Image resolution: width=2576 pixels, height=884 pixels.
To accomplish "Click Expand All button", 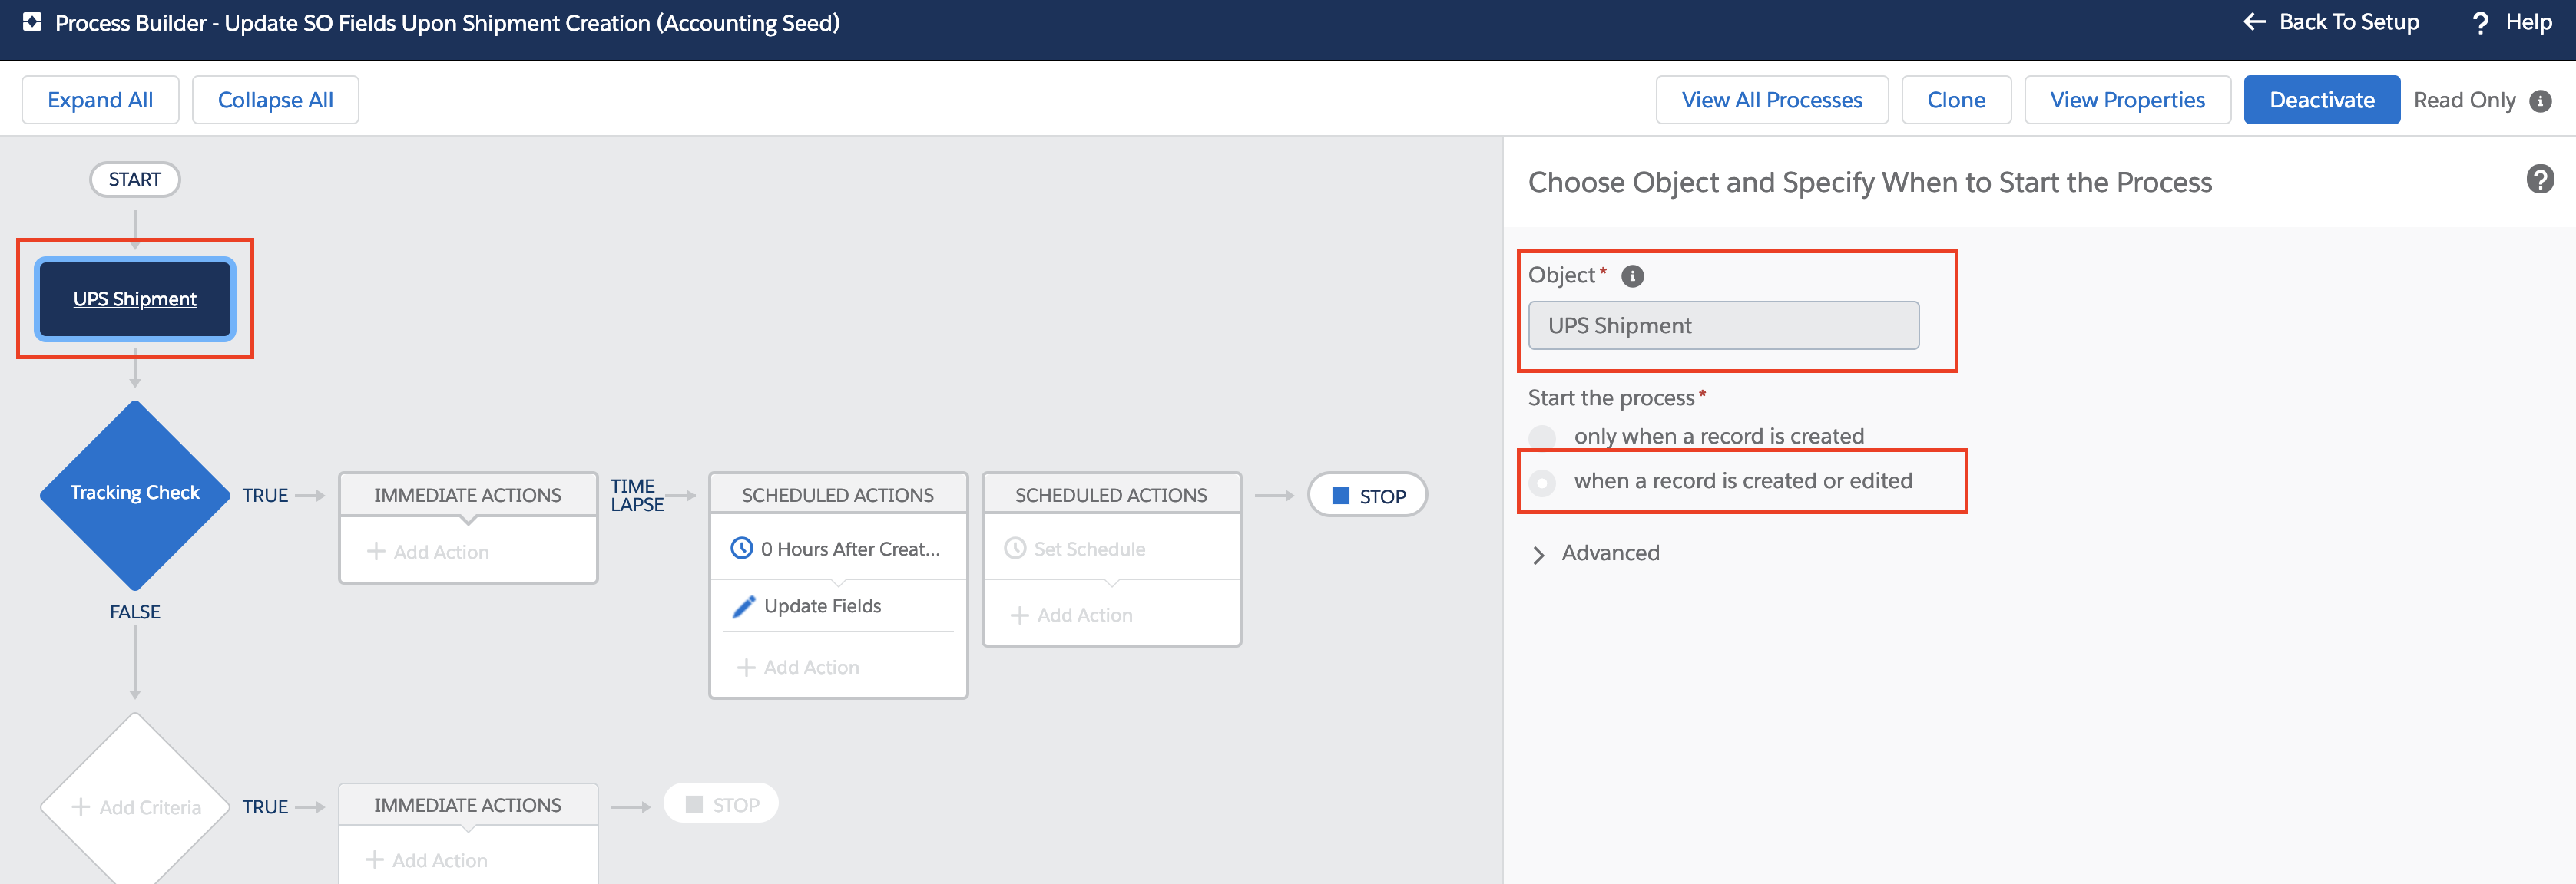I will pos(100,100).
